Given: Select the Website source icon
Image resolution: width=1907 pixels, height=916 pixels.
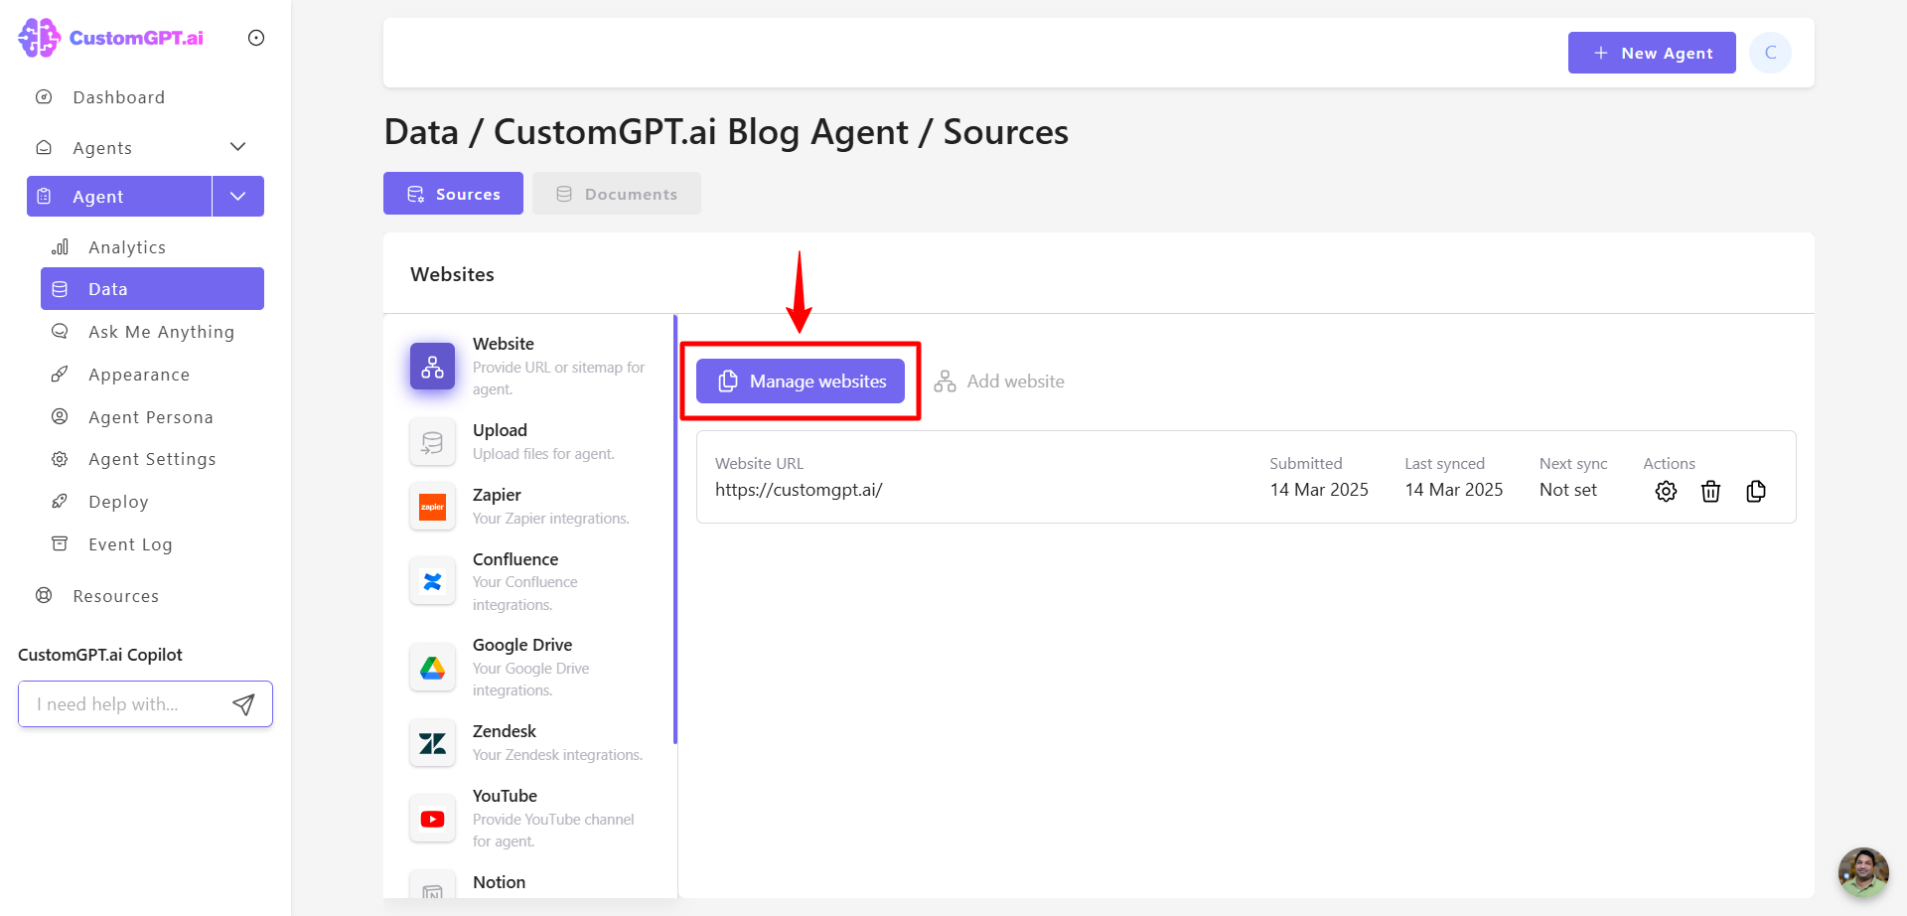Looking at the screenshot, I should 432,366.
